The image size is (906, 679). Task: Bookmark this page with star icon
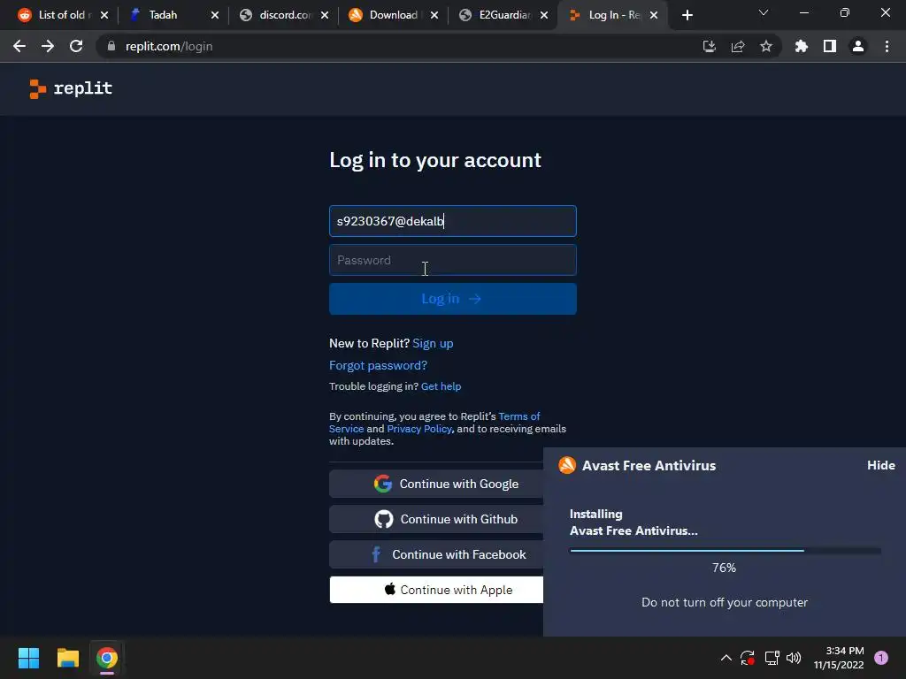click(766, 46)
